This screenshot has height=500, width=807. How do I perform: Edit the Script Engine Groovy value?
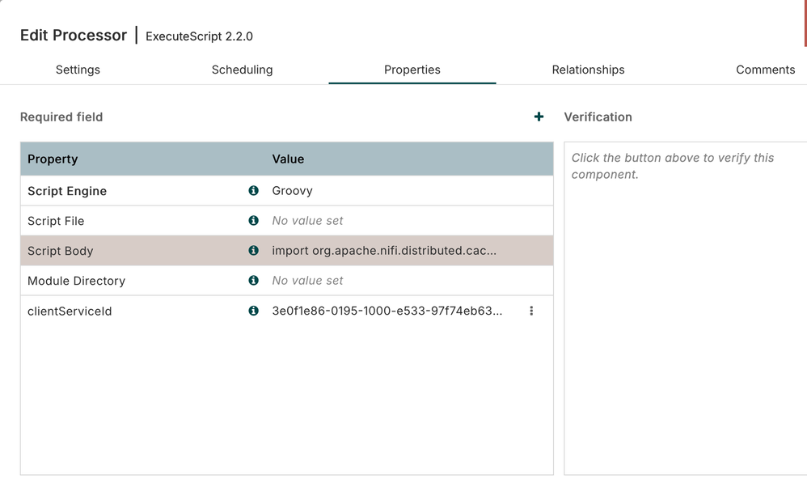pos(293,191)
